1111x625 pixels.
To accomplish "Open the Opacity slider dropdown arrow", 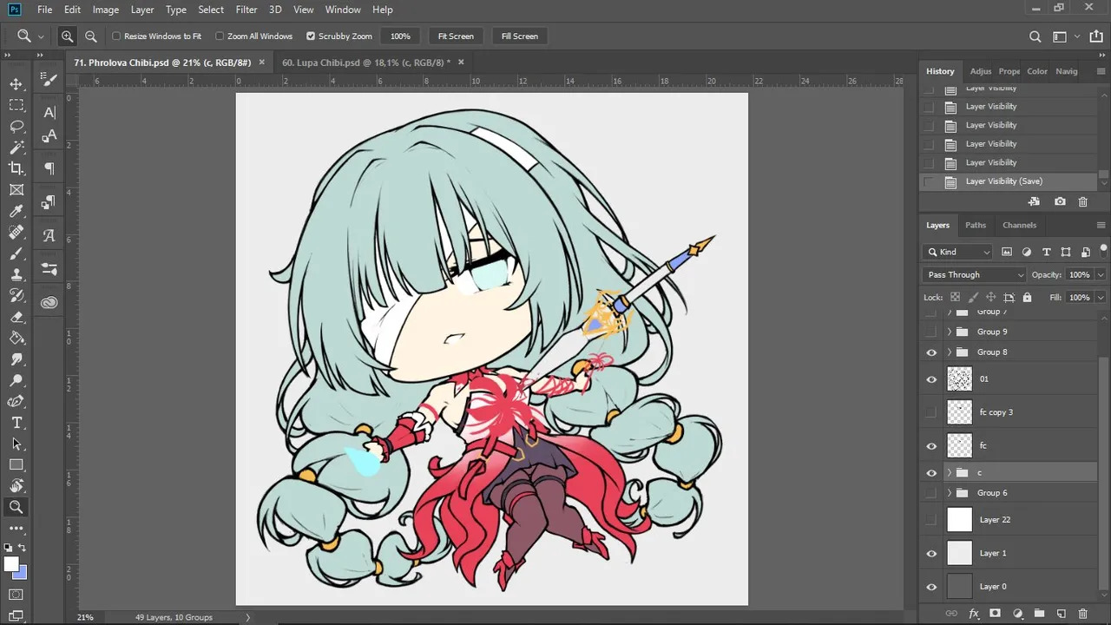I will (1101, 275).
